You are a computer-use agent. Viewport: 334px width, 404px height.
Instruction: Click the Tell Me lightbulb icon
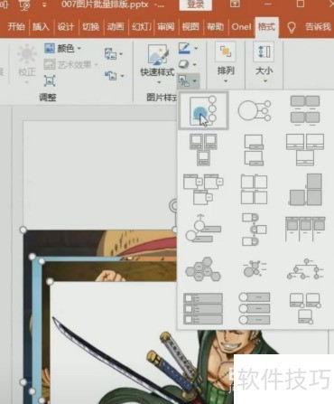coord(292,27)
